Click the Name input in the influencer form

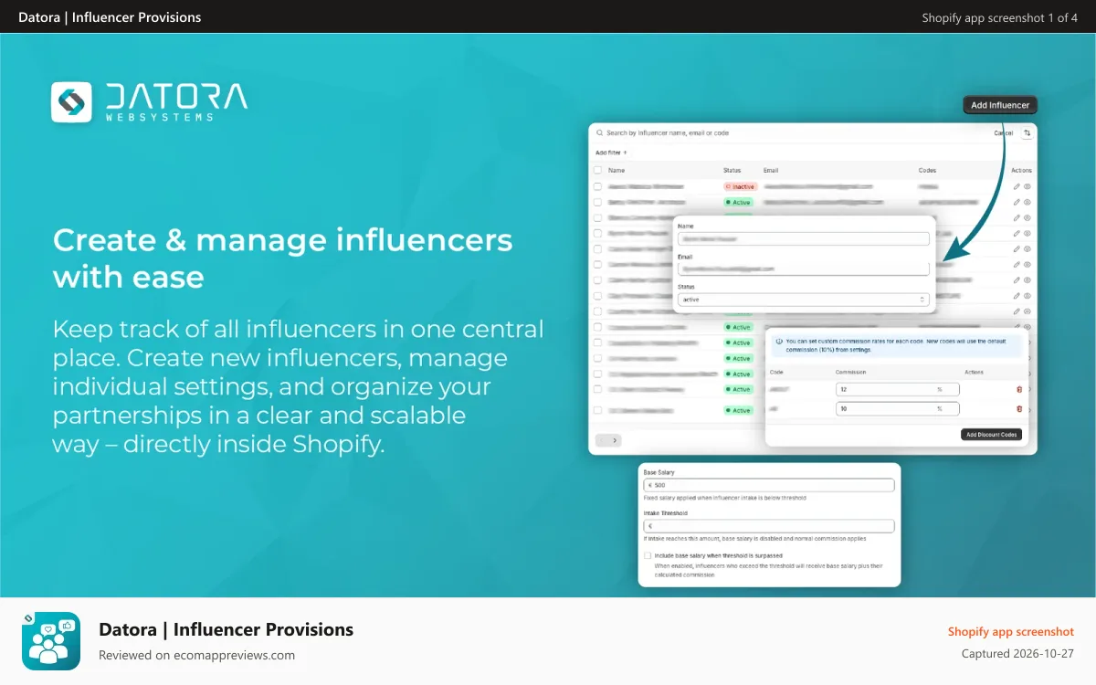coord(804,238)
